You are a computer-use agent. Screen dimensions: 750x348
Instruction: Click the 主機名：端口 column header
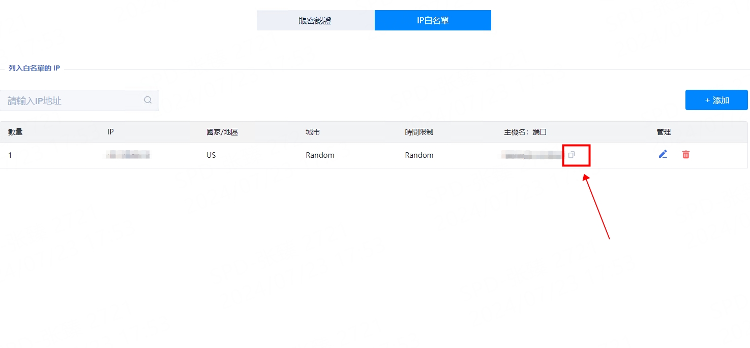pos(525,132)
